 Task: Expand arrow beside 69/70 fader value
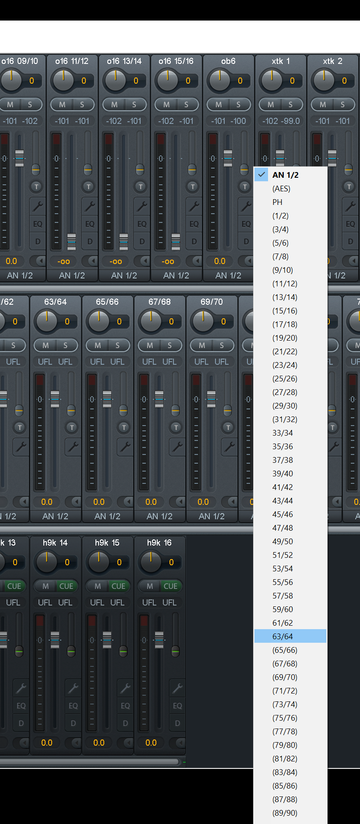229,502
